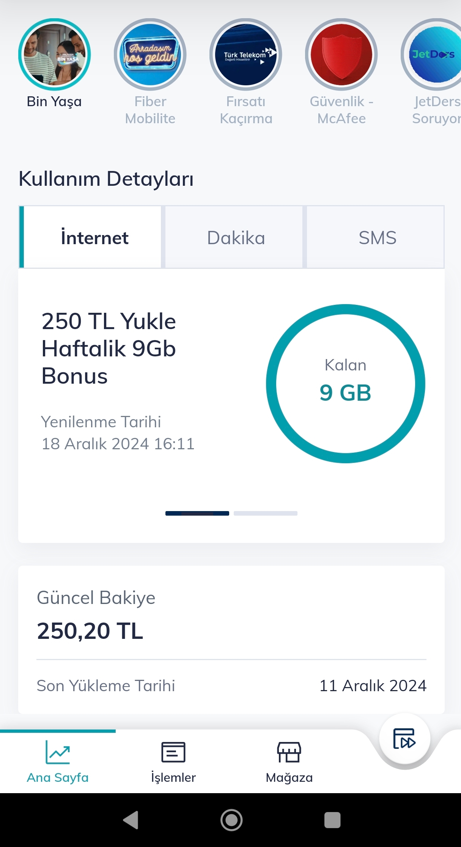Screen dimensions: 461x847
Task: Tap the Ana Sayfa chart icon
Action: pos(58,752)
